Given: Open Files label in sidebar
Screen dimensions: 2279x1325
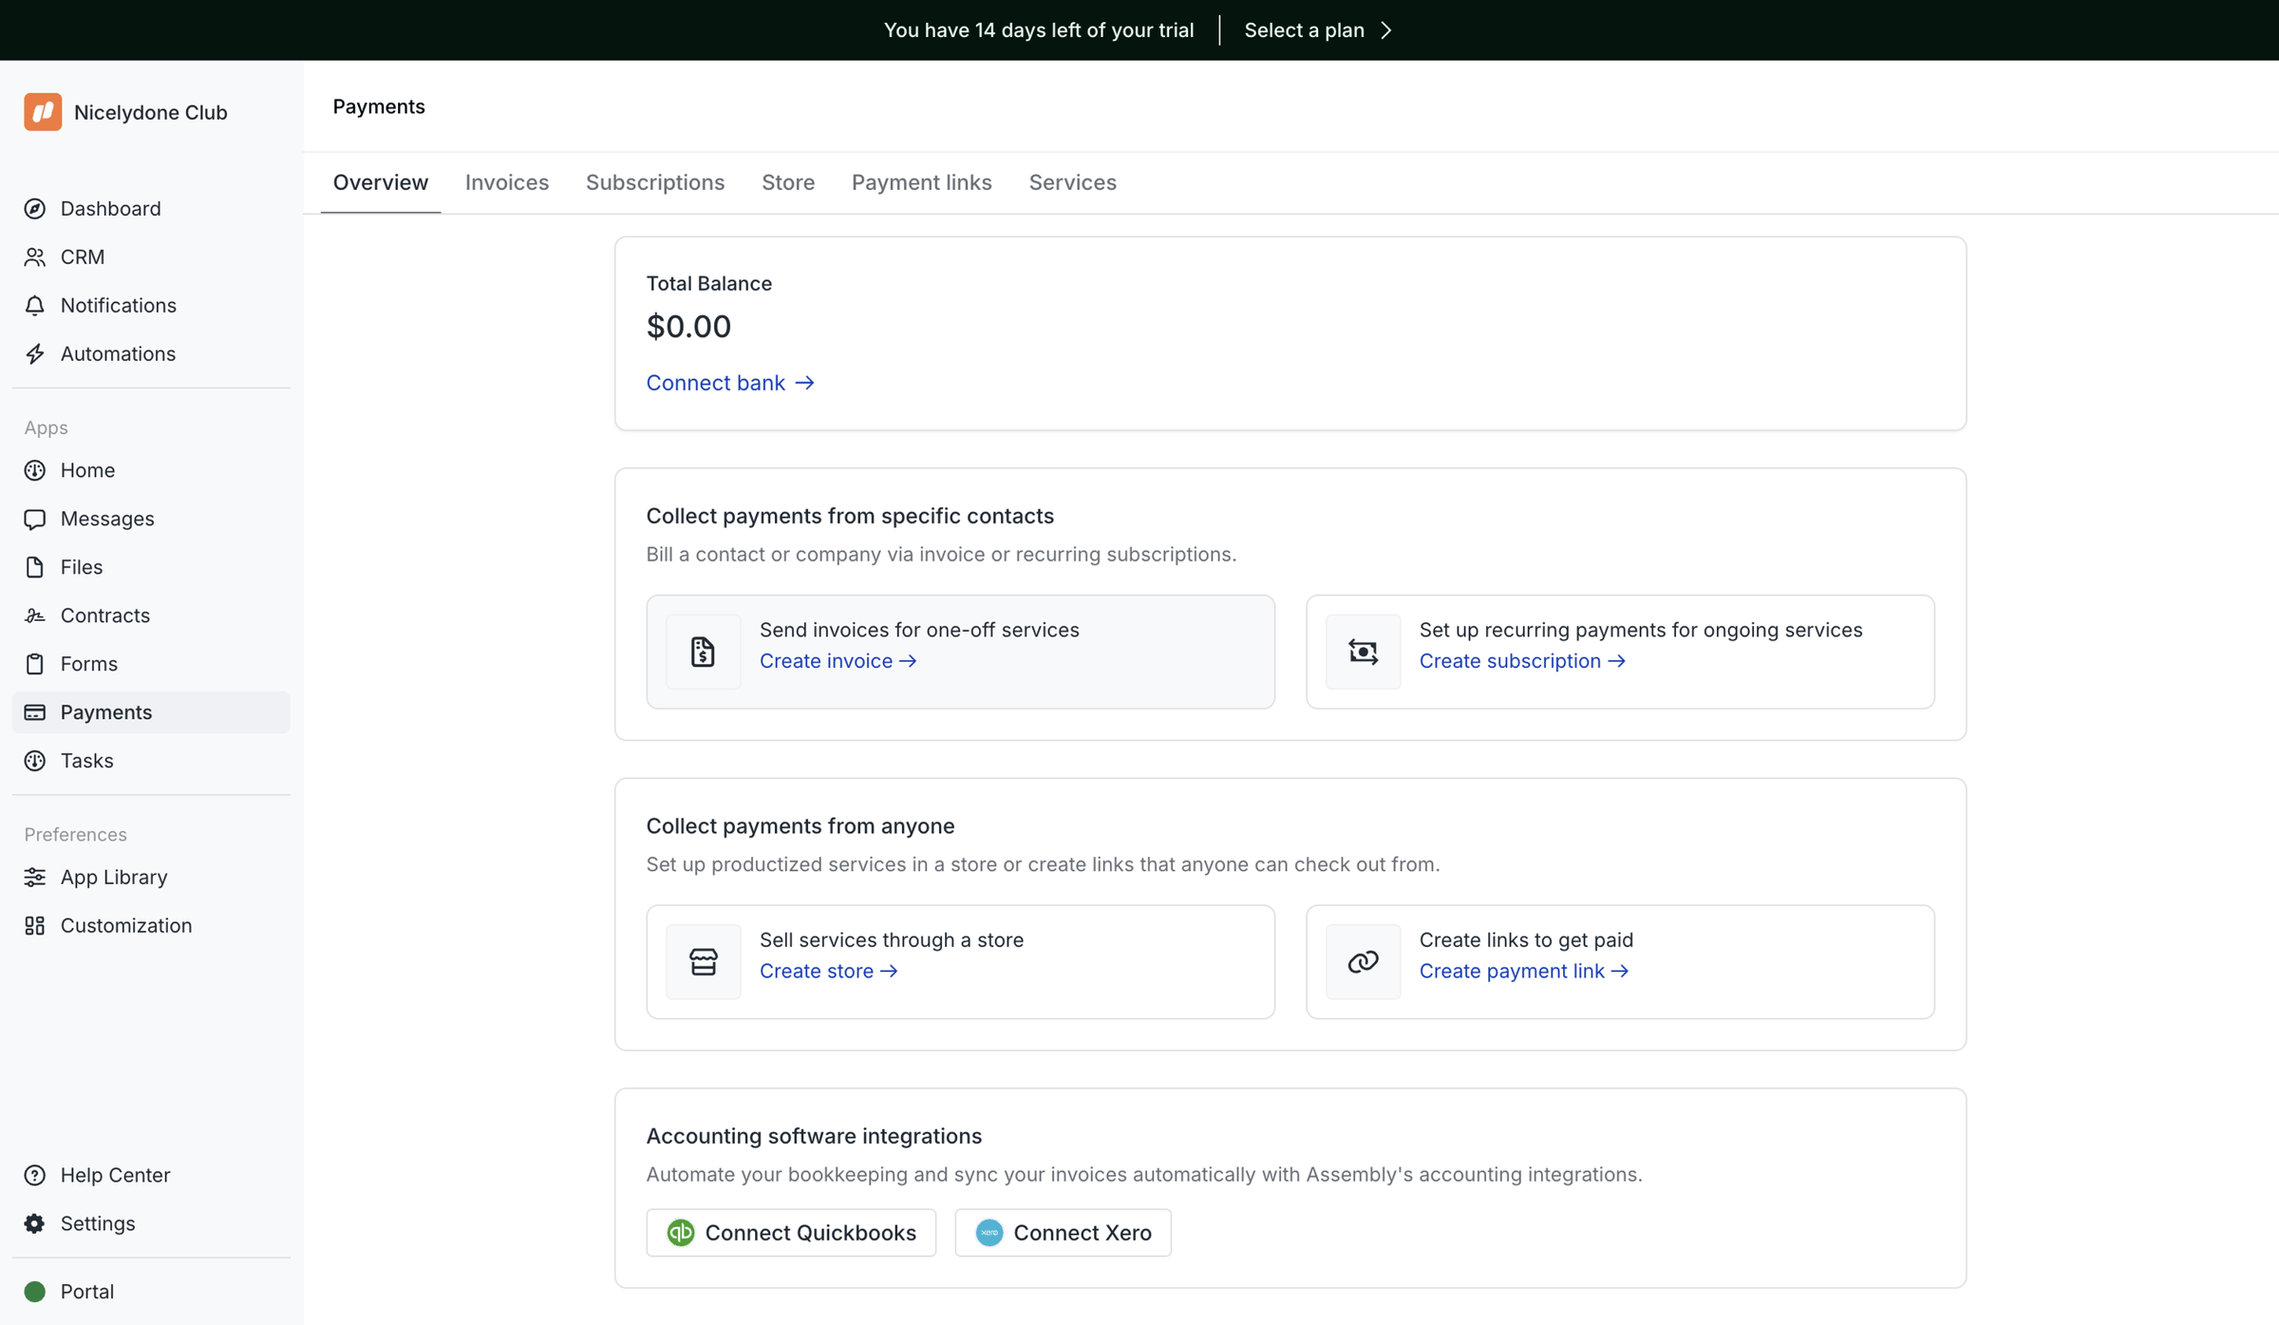Looking at the screenshot, I should pyautogui.click(x=82, y=568).
